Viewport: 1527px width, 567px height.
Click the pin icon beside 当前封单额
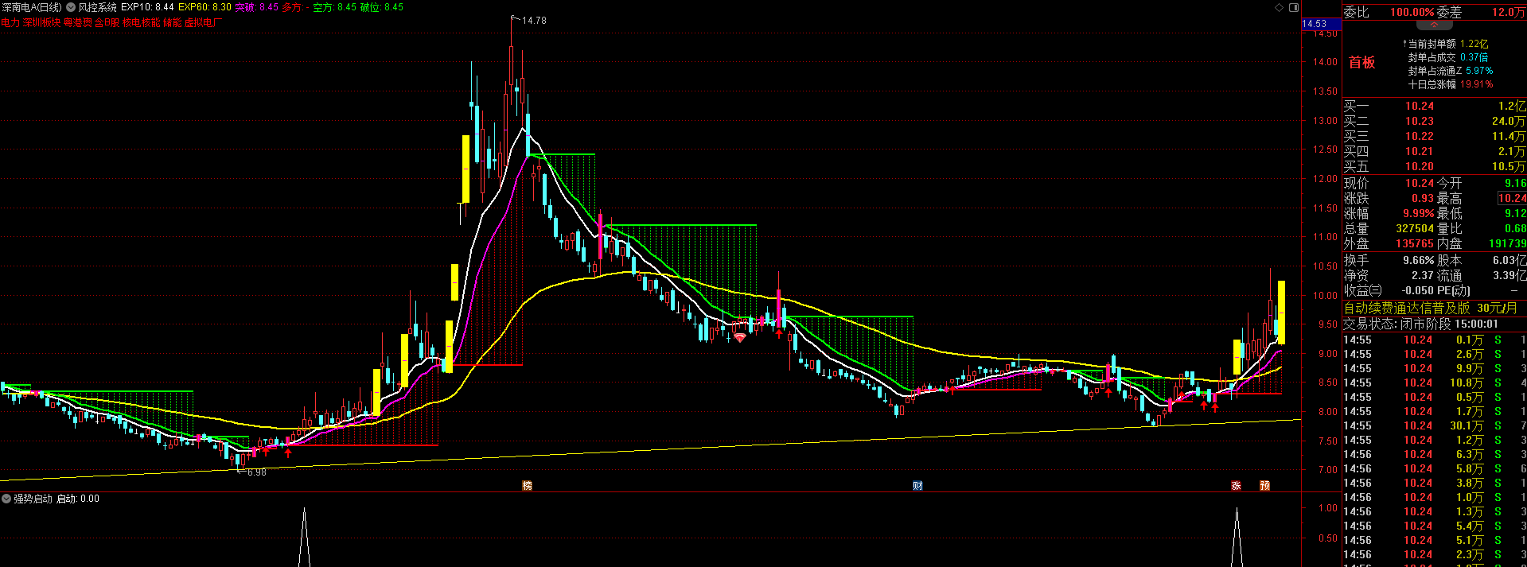click(x=1404, y=44)
